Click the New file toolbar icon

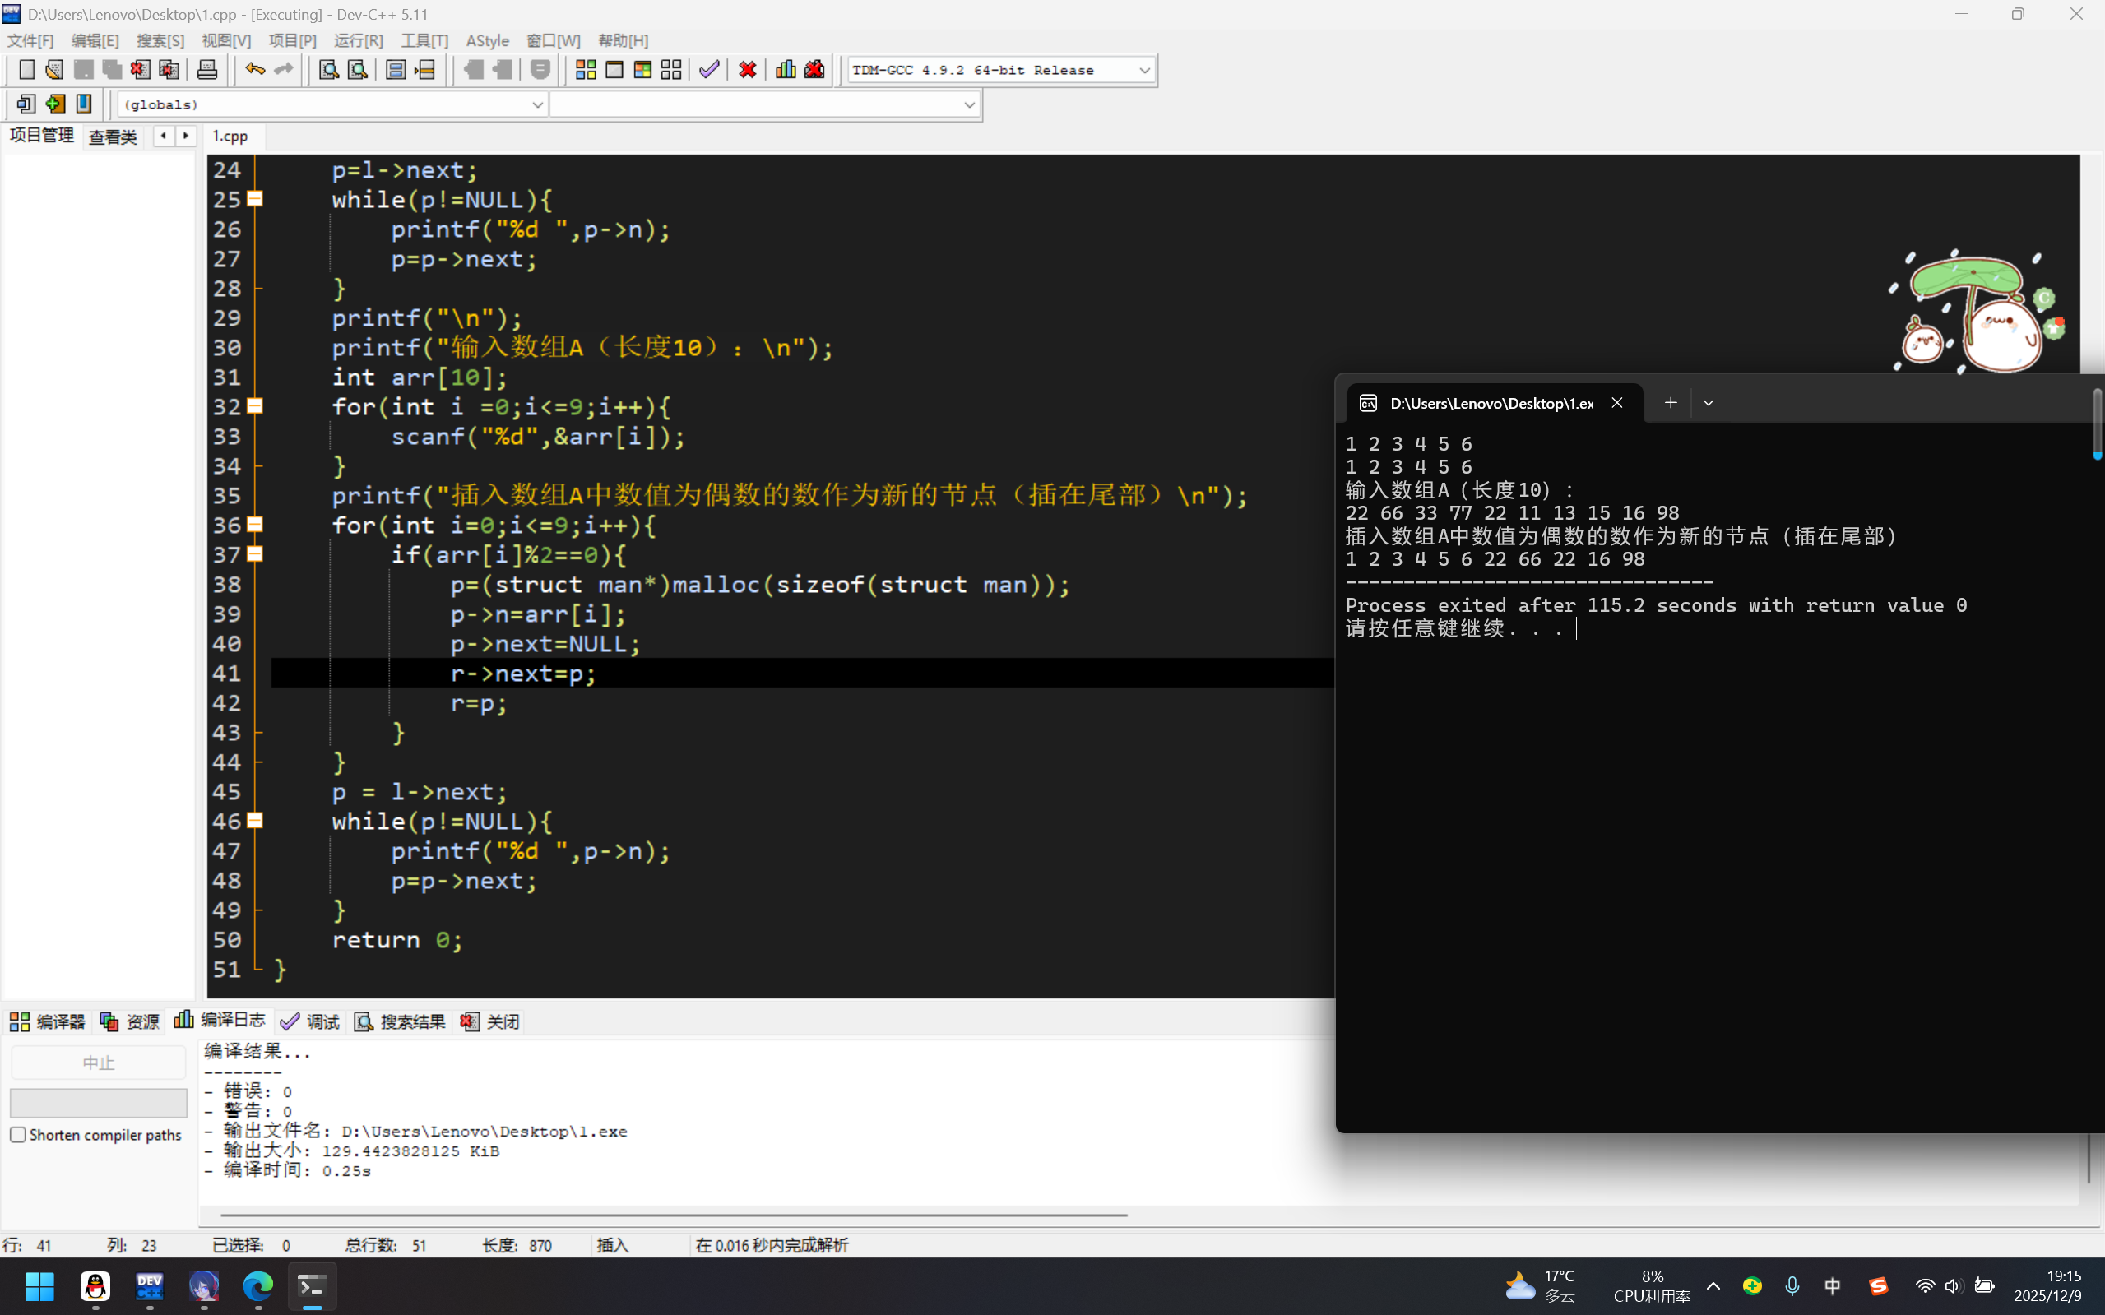click(26, 70)
